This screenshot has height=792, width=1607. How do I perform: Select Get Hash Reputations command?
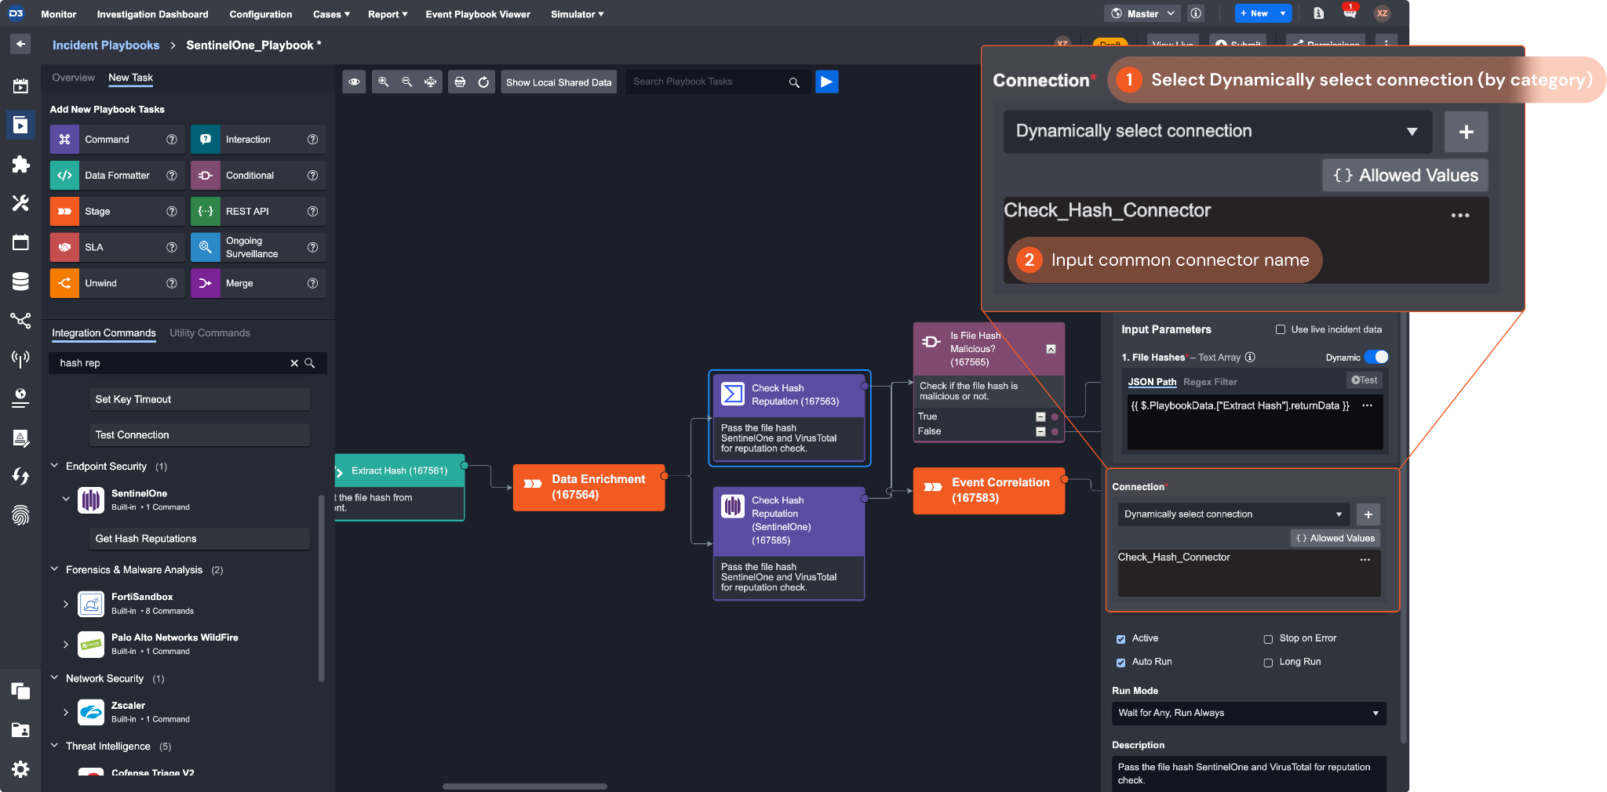(x=199, y=539)
